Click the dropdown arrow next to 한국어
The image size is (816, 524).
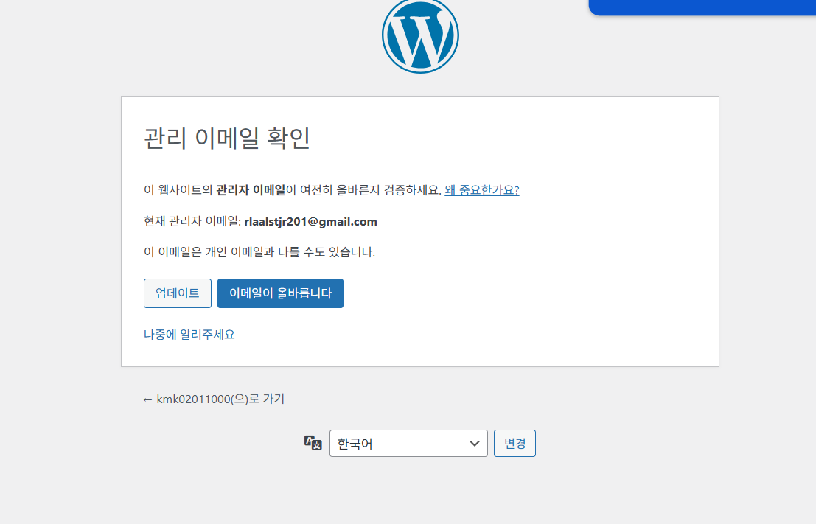(x=475, y=443)
